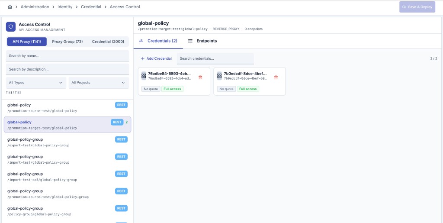Click the Full access tag on 7b0edcdf card
Image resolution: width=443 pixels, height=223 pixels.
point(248,89)
